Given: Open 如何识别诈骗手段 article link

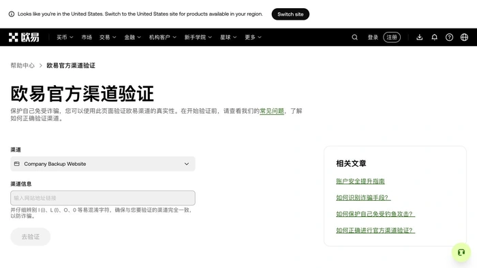Looking at the screenshot, I should [x=363, y=197].
